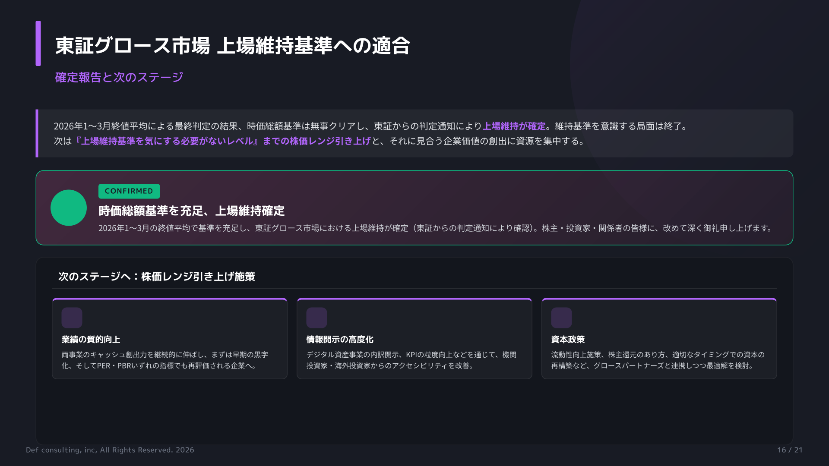Click the footer copyright Def consulting, inc
This screenshot has width=829, height=466.
pyautogui.click(x=110, y=450)
